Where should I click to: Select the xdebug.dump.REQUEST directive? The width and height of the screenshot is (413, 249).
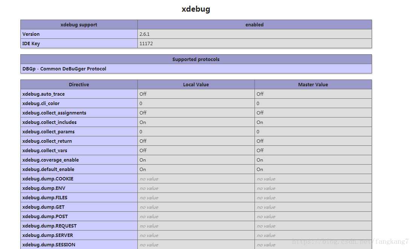pos(79,226)
